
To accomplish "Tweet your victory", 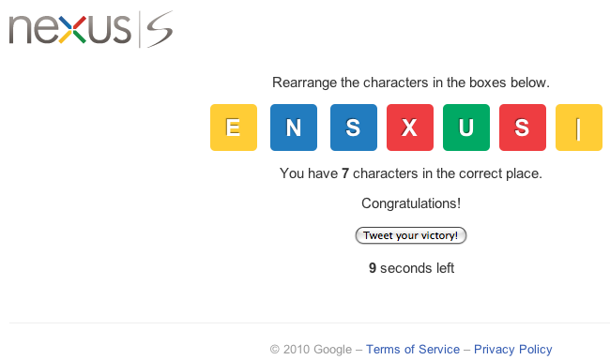I will coord(411,235).
